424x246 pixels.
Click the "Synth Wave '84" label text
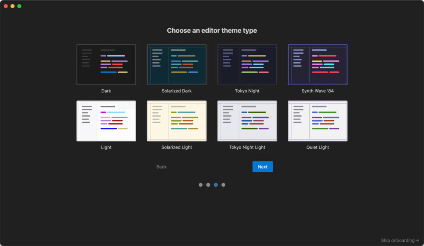(x=318, y=91)
